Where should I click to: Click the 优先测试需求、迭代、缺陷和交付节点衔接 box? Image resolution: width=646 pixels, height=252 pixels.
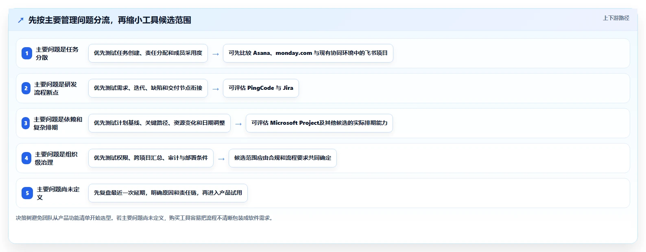148,88
